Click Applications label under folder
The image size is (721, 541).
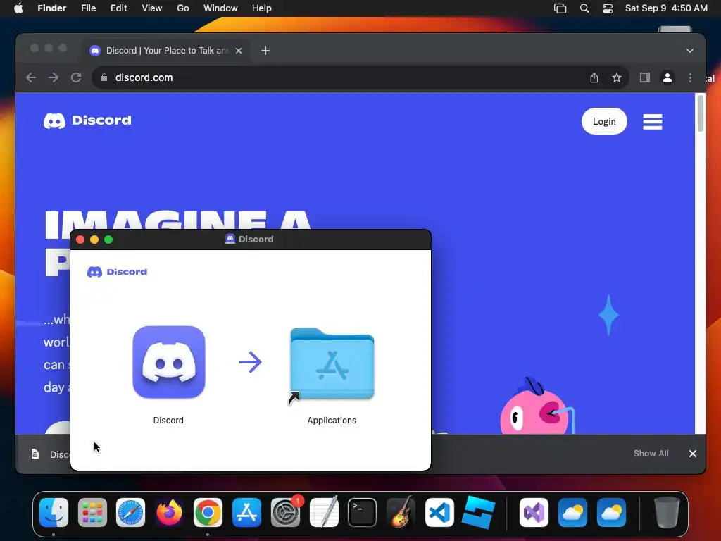click(332, 421)
